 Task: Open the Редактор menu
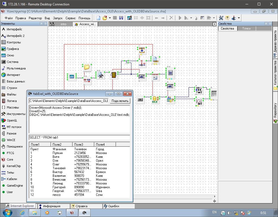point(35,18)
